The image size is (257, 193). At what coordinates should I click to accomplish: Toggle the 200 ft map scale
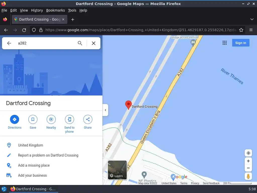click(x=237, y=183)
